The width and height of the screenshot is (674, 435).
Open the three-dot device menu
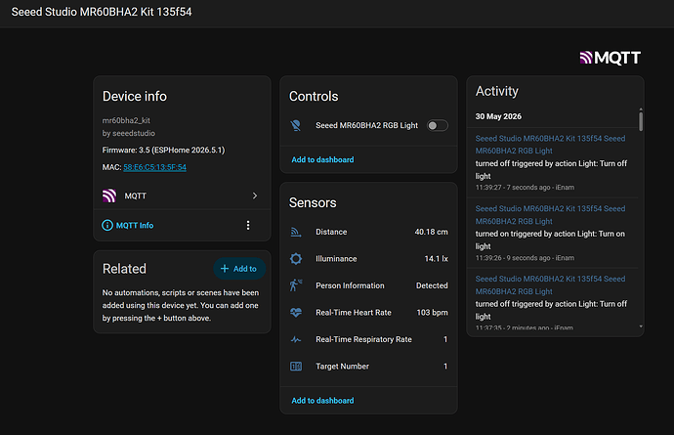coord(248,226)
